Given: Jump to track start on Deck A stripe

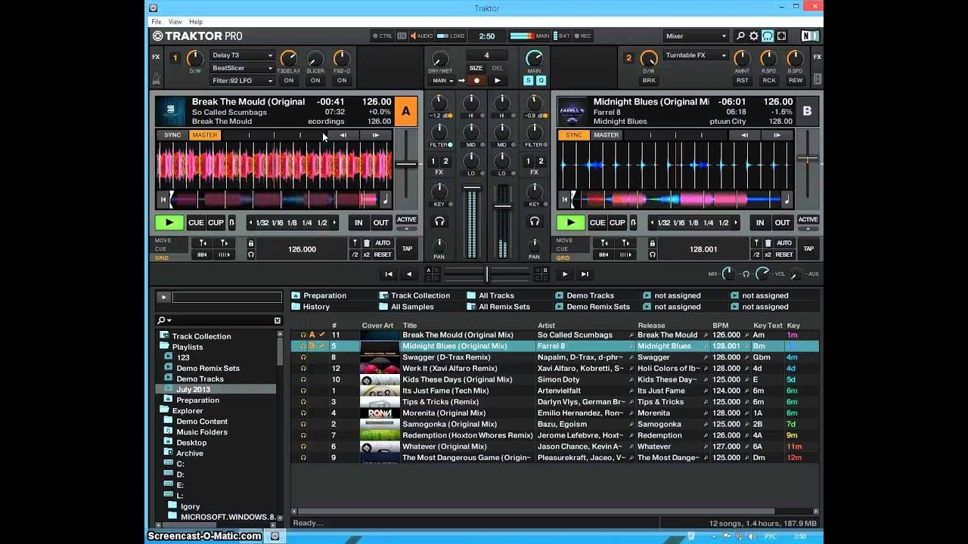Looking at the screenshot, I should 163,199.
